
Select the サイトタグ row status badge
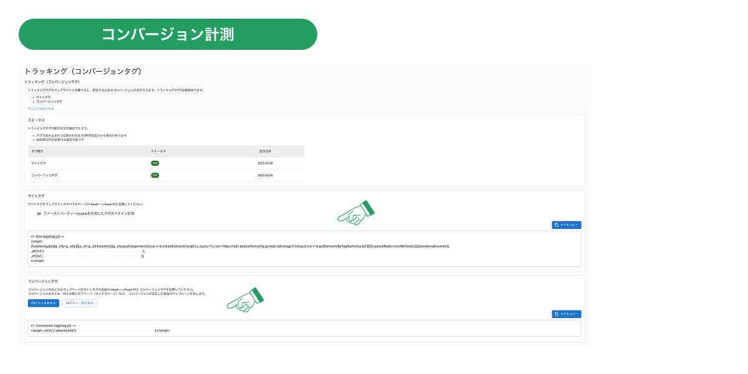tap(155, 163)
